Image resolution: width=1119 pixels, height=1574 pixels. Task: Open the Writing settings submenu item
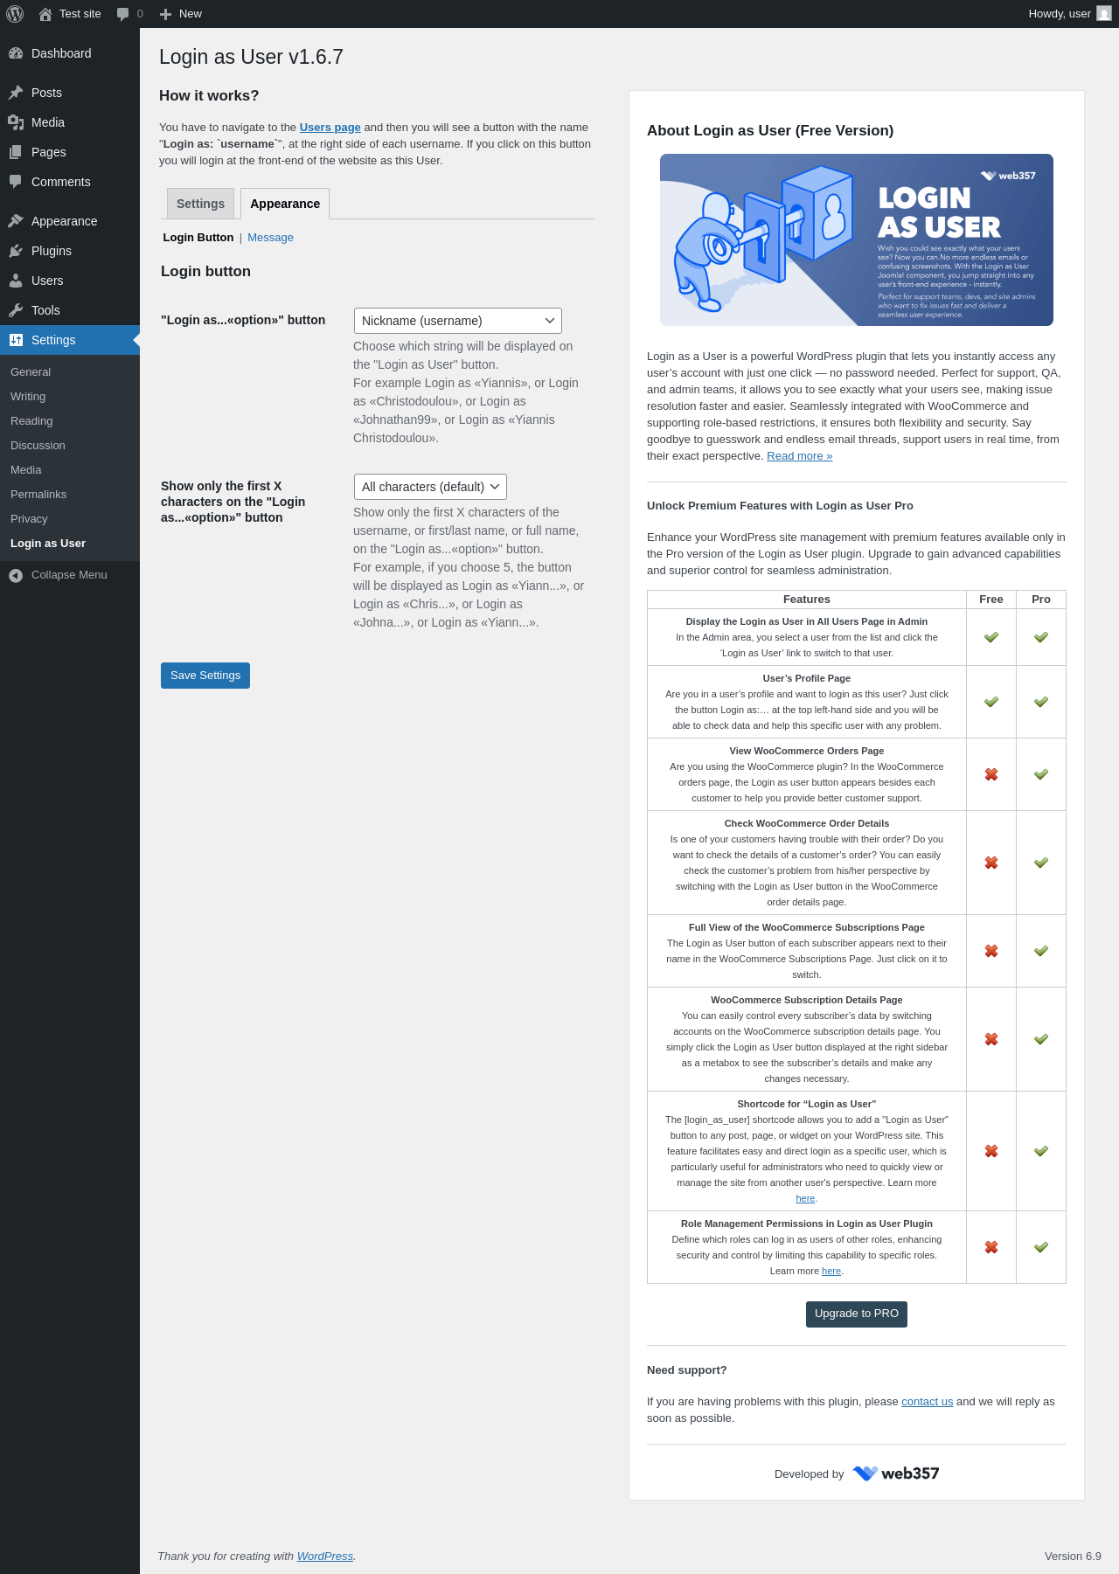pyautogui.click(x=28, y=397)
